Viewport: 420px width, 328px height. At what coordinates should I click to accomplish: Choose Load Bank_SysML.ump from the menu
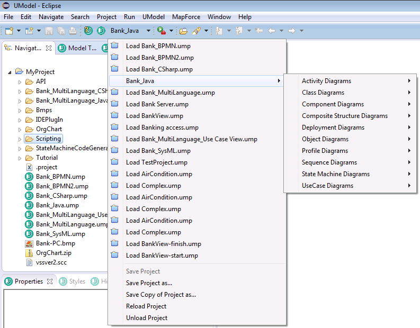tap(157, 151)
